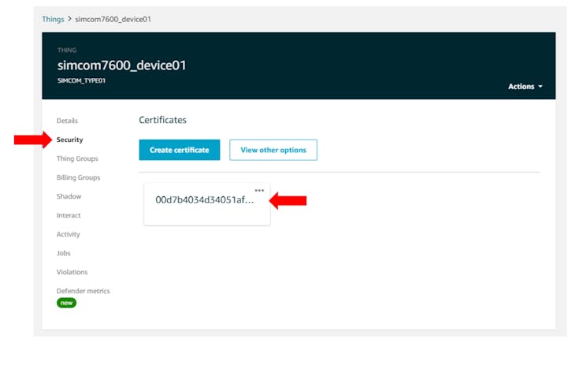Click the SIMCOM_TYPE01 type label
583x369 pixels.
click(81, 80)
